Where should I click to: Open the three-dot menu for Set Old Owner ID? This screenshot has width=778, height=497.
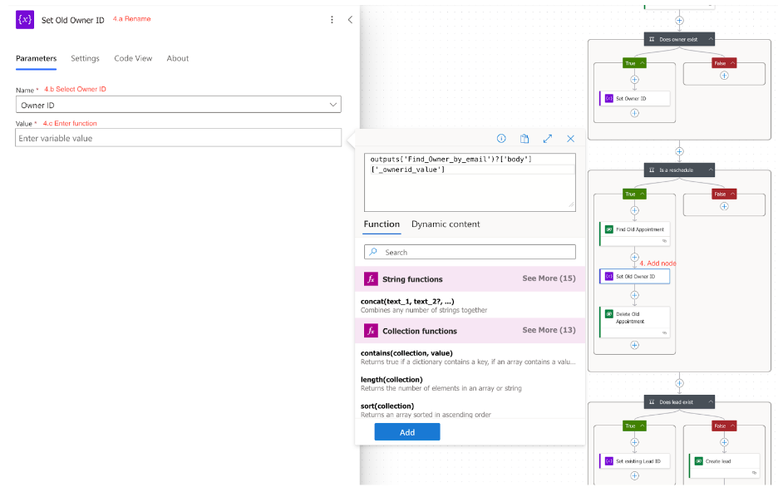coord(332,20)
